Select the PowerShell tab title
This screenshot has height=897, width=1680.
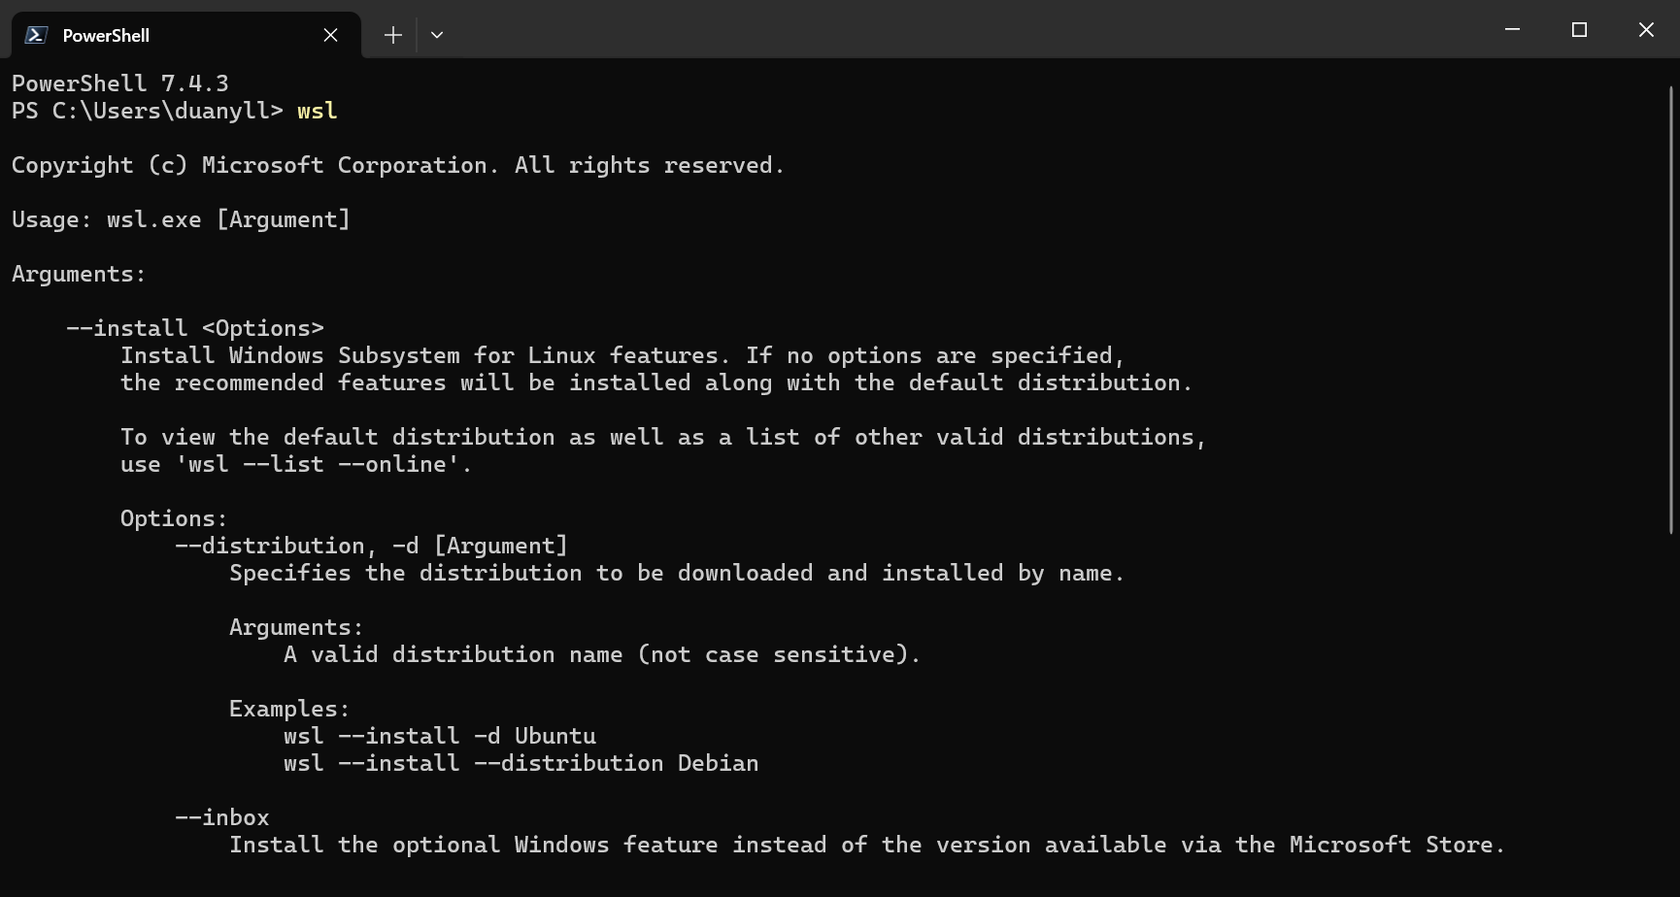point(106,35)
